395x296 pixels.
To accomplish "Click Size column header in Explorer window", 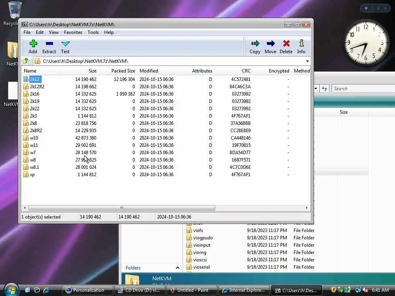I will (x=343, y=112).
